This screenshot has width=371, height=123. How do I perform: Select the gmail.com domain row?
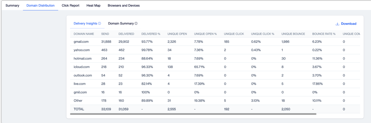tap(215, 42)
